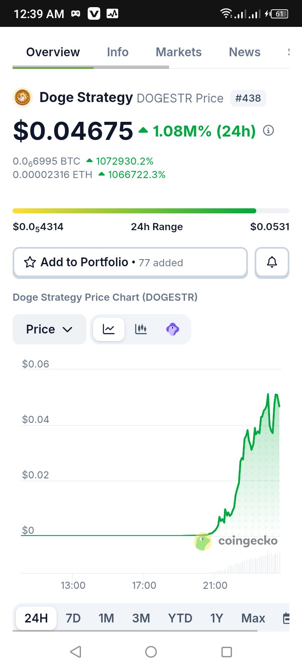This screenshot has width=302, height=672.
Task: Tap the Android home navigation circle
Action: (151, 652)
